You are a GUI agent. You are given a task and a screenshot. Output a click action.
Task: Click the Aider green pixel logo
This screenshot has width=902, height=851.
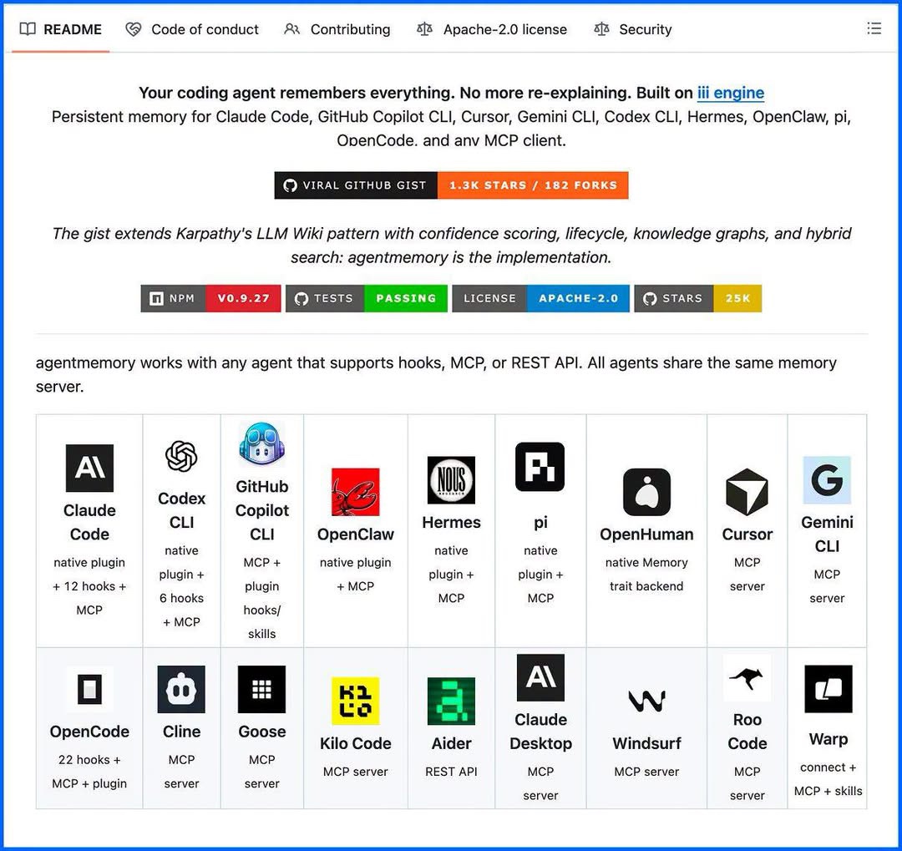coord(452,701)
